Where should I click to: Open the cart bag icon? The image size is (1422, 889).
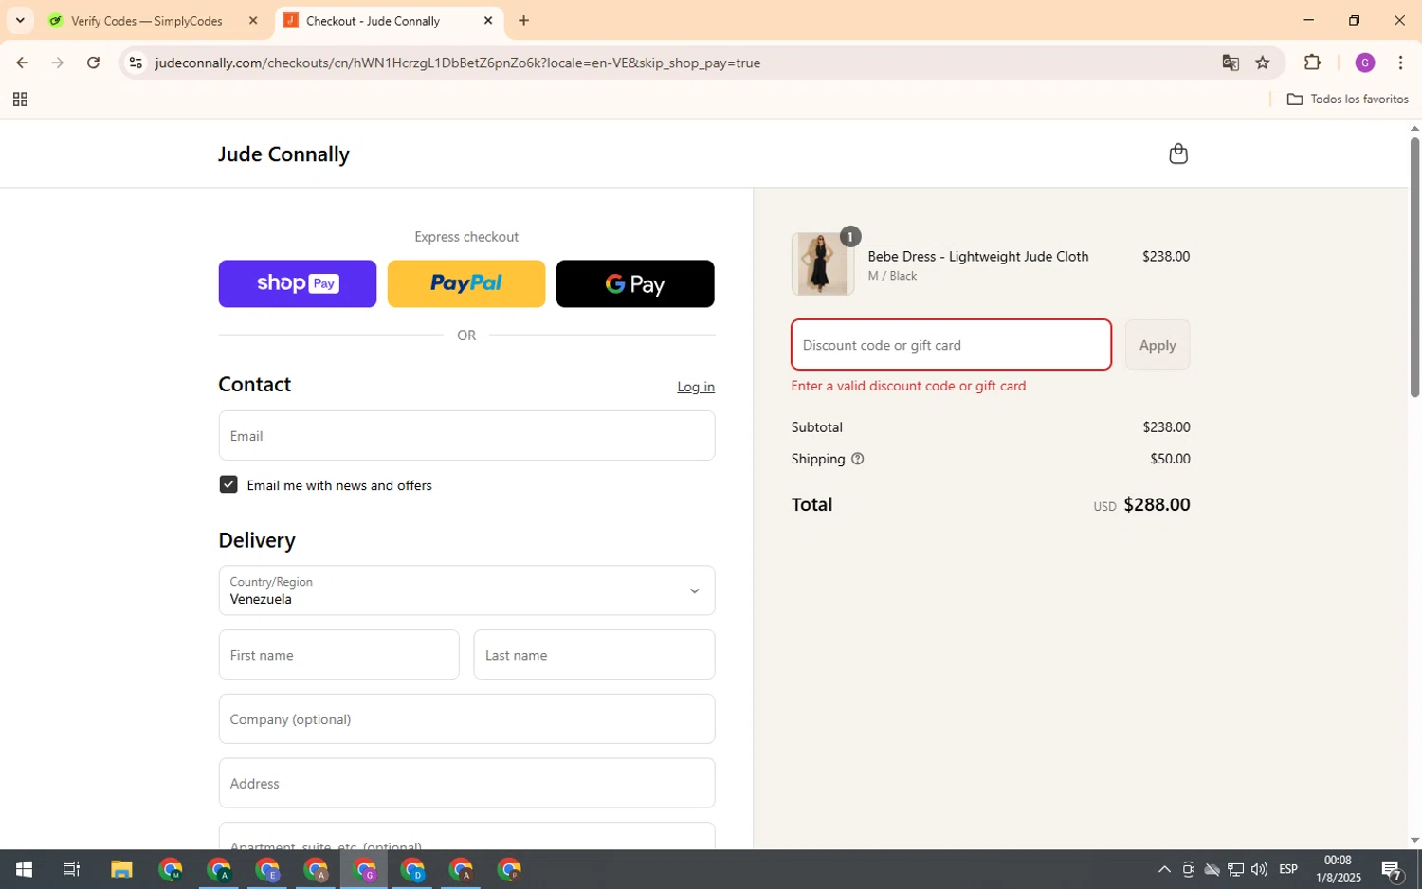1178,154
